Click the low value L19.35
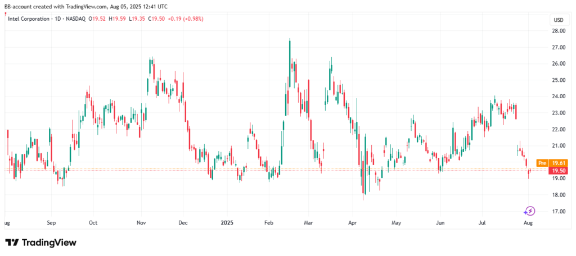Screen dimensions: 576x256 coord(136,19)
